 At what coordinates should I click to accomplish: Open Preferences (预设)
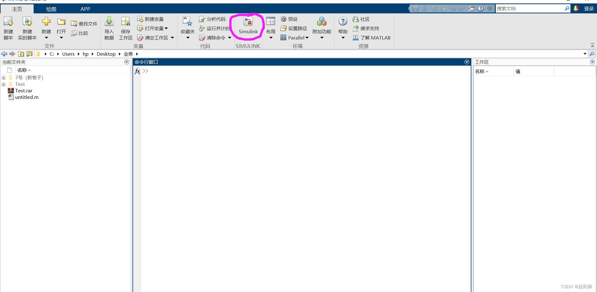click(x=289, y=19)
